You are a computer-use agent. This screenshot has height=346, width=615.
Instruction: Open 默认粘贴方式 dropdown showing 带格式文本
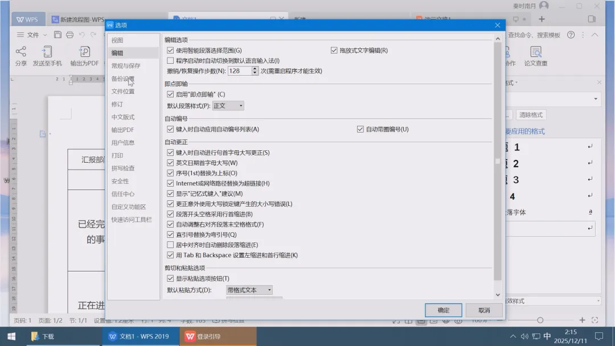pyautogui.click(x=249, y=290)
